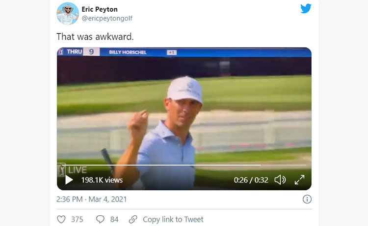Click the 198.1K views label
Screen dimensions: 368x226
point(102,180)
